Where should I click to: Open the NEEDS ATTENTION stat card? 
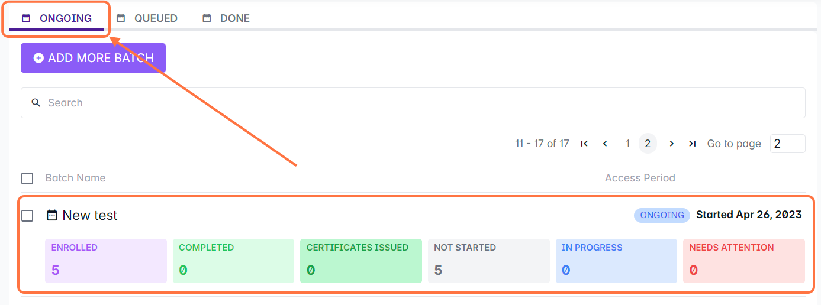(744, 261)
